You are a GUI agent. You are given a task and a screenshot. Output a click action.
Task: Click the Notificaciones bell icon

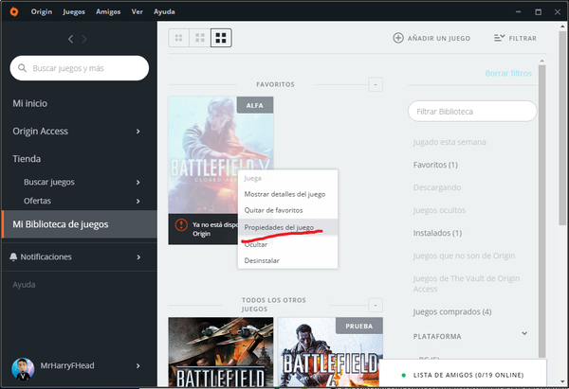click(13, 256)
